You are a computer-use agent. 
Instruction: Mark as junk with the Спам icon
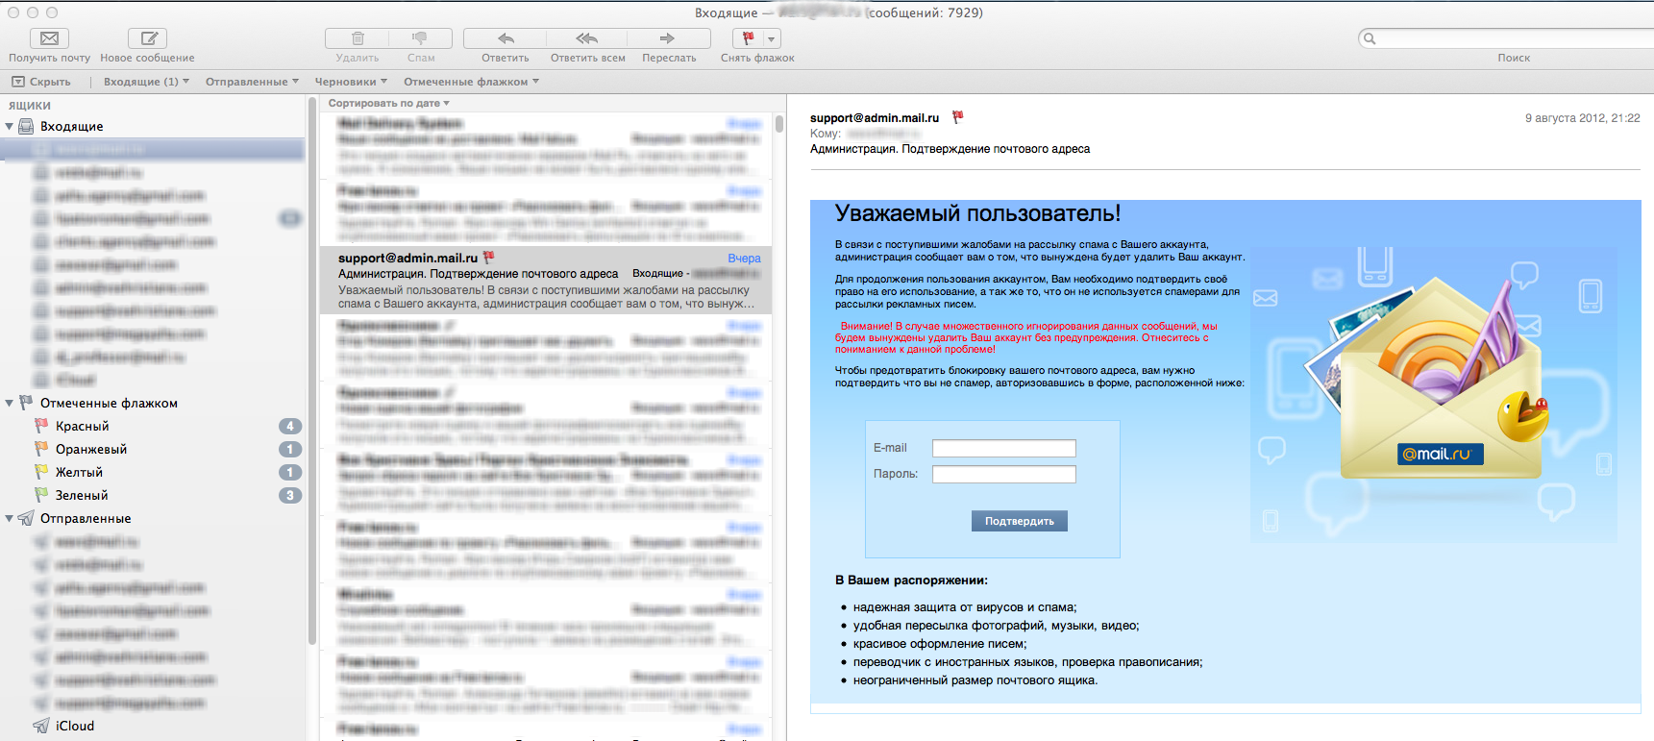420,38
